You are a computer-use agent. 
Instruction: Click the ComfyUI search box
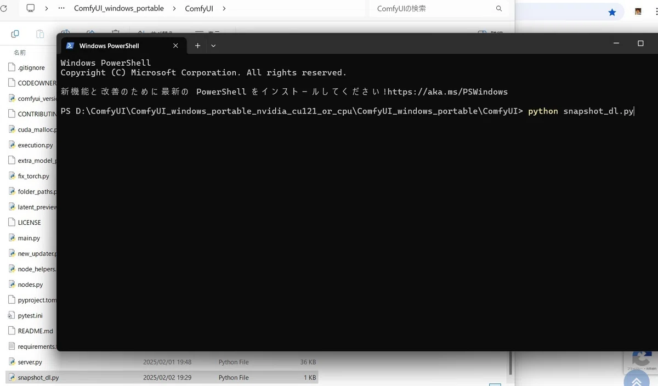pos(439,9)
